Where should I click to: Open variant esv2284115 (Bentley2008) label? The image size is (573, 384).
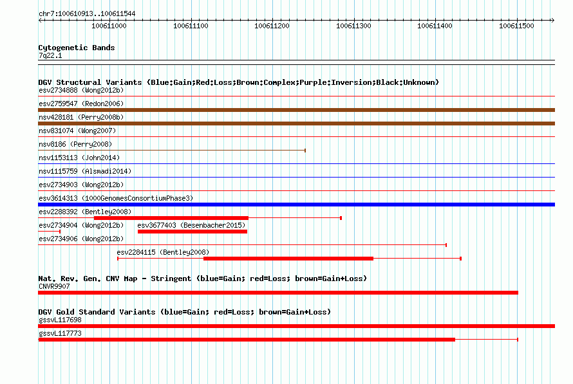click(x=163, y=252)
